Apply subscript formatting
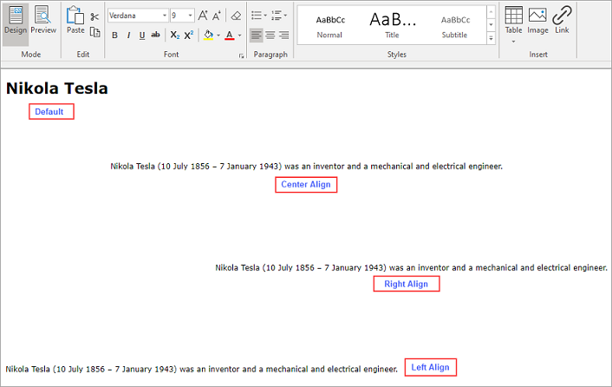Viewport: 612px width, 387px height. [x=174, y=36]
